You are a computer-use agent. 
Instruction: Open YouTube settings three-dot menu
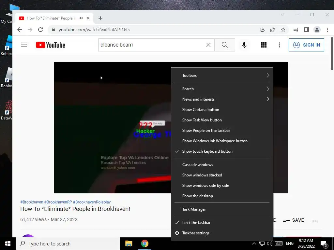pyautogui.click(x=279, y=45)
